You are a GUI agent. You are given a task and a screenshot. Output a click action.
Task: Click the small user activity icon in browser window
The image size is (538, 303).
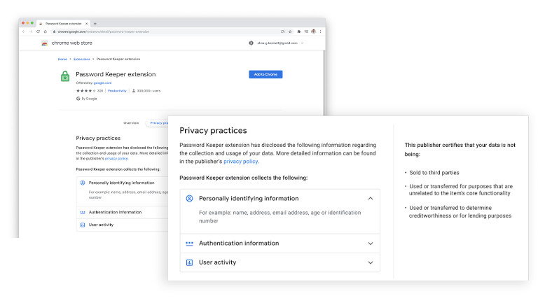83,225
